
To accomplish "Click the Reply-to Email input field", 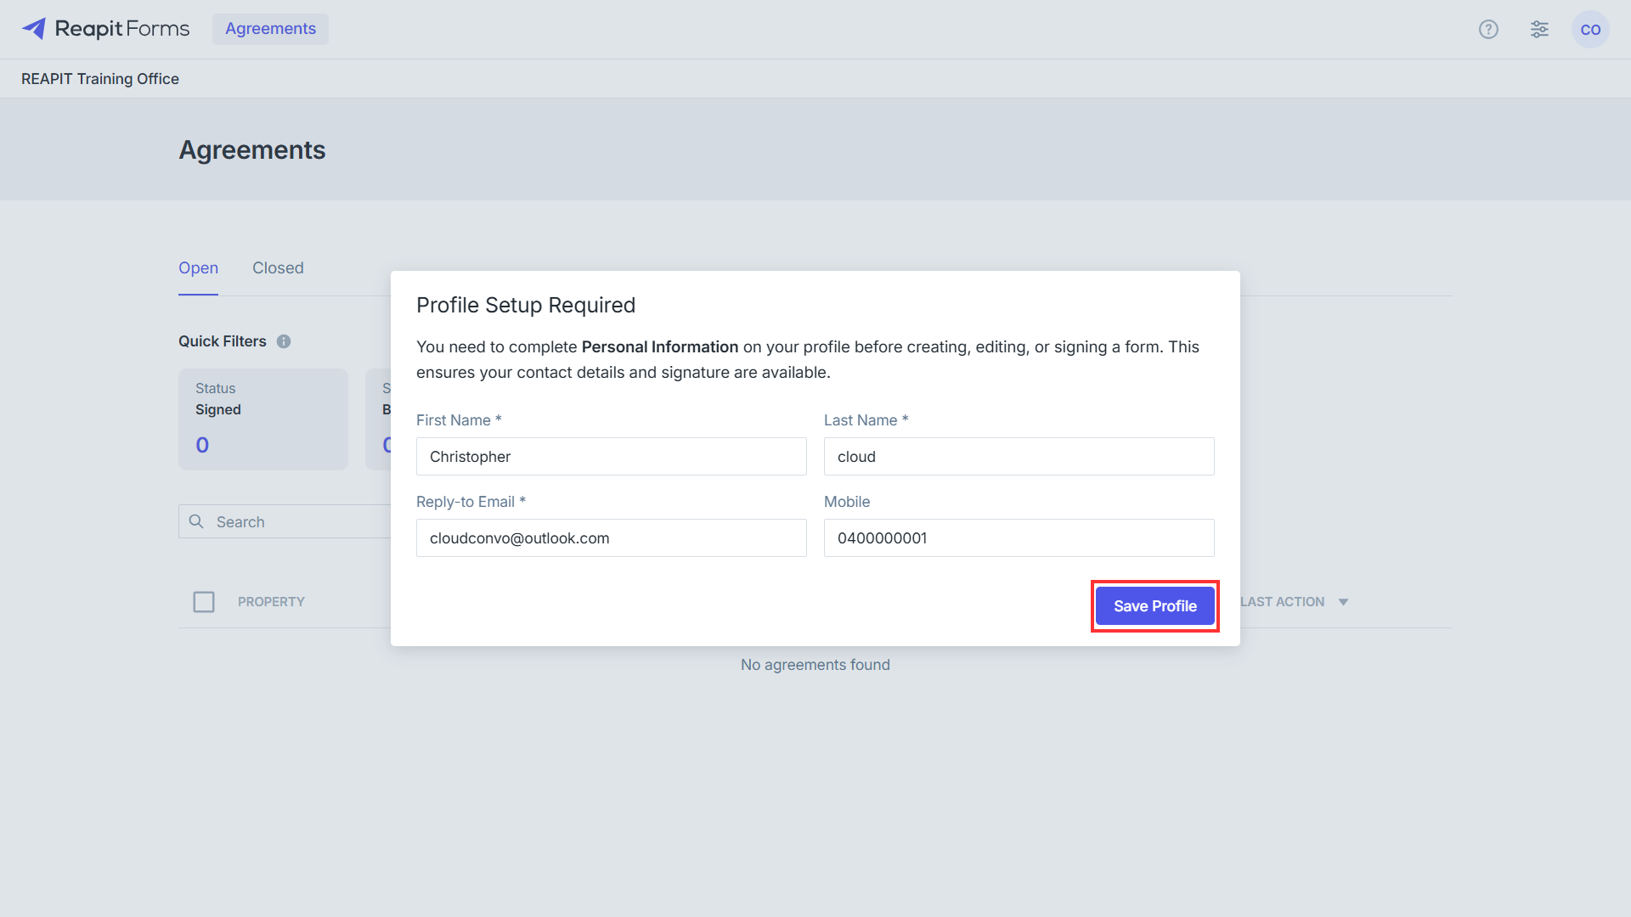I will pyautogui.click(x=612, y=538).
